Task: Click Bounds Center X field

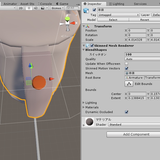Action: [x=137, y=94]
